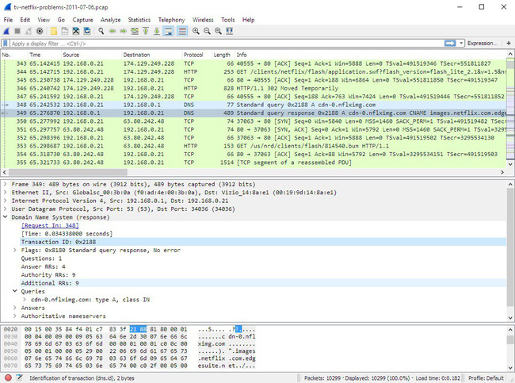515x383 pixels.
Task: Close this capture file icon
Action: [76, 31]
